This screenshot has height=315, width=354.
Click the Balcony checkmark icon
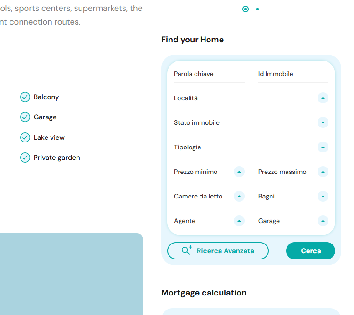click(x=25, y=97)
